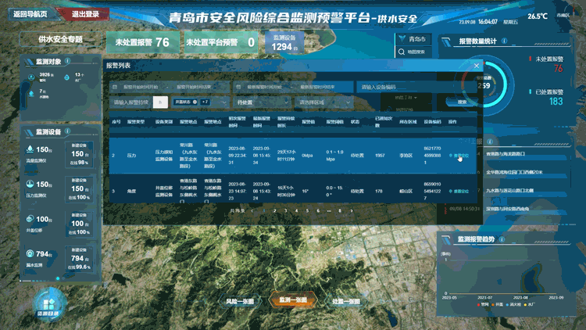Select the 未处置报警 76 card

pos(144,42)
